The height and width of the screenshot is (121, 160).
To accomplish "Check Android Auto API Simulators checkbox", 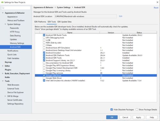I will (44, 48).
